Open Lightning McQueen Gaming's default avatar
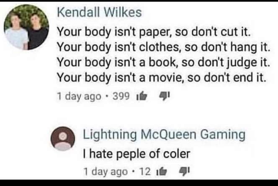 pos(63,139)
